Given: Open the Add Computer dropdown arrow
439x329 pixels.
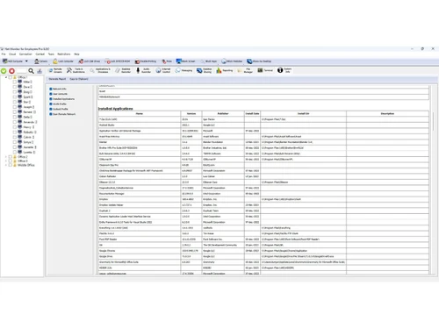Looking at the screenshot, I should click(26, 61).
